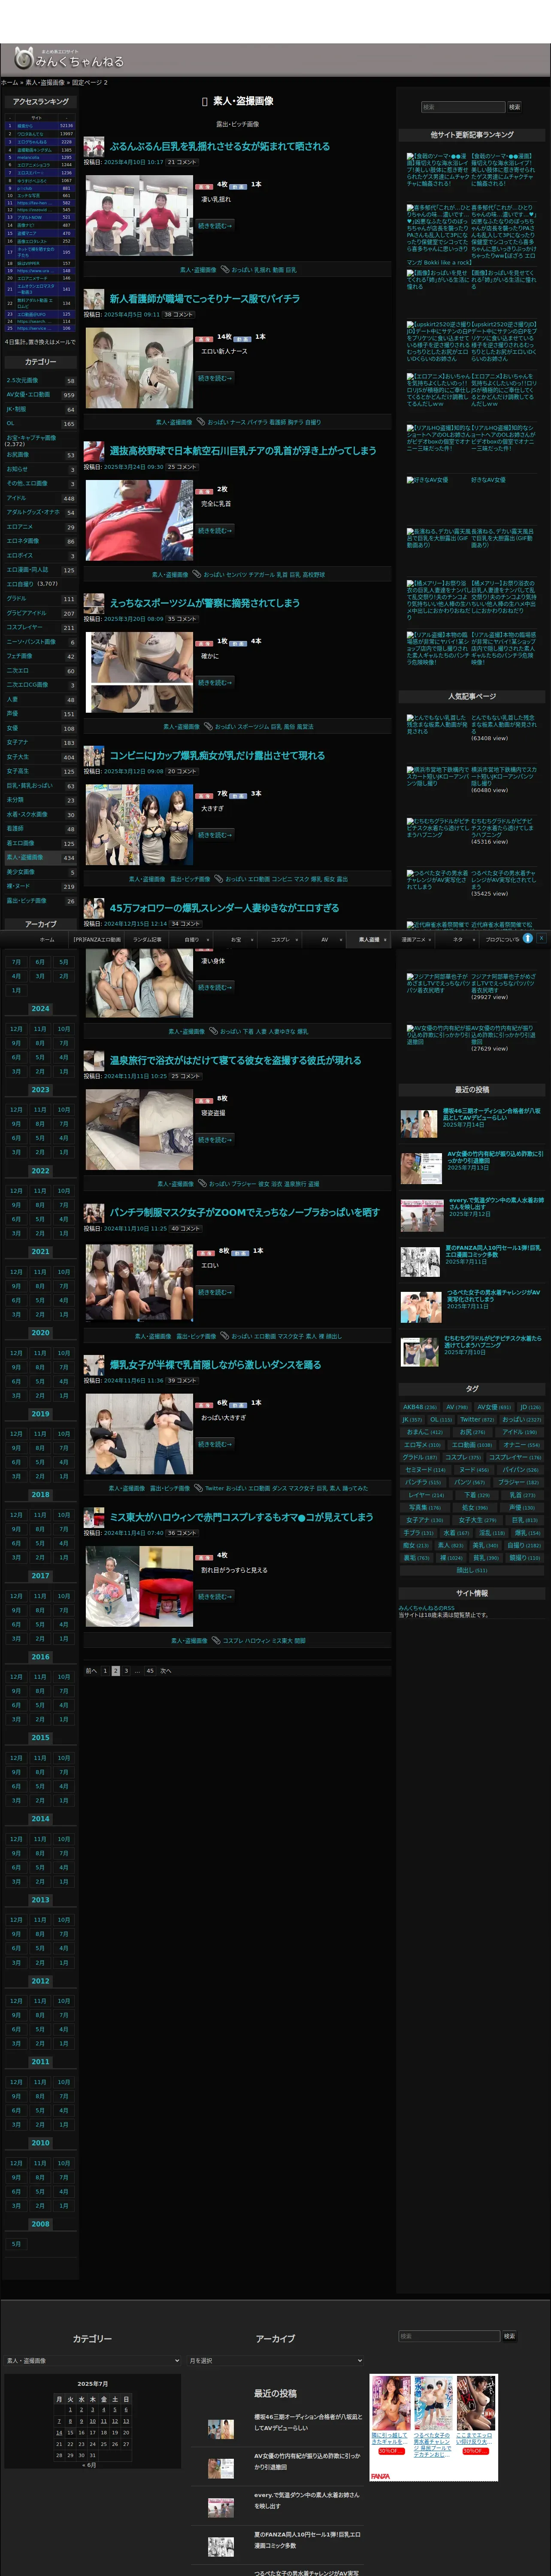Jump to pagination page 45
Viewport: 551px width, 2576px height.
(x=150, y=1671)
